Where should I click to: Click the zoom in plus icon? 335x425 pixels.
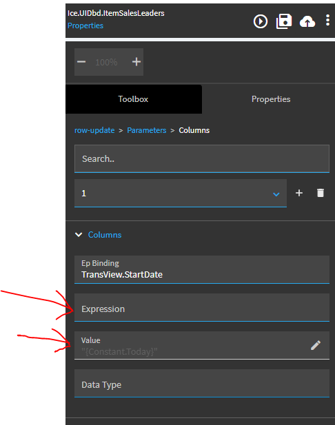(136, 62)
